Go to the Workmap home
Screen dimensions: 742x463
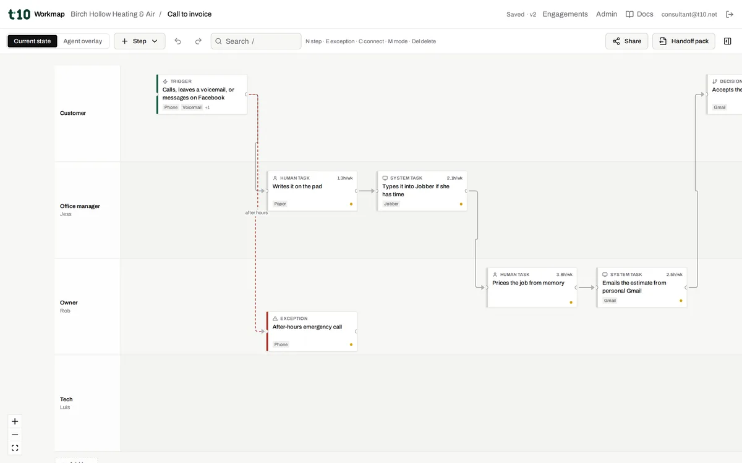[49, 14]
